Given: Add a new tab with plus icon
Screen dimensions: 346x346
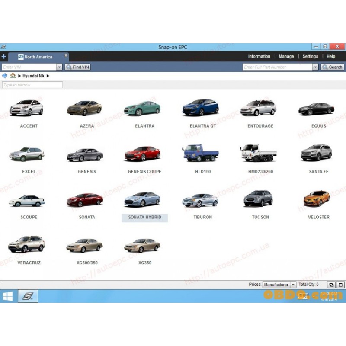Looking at the screenshot, I should coord(3,57).
